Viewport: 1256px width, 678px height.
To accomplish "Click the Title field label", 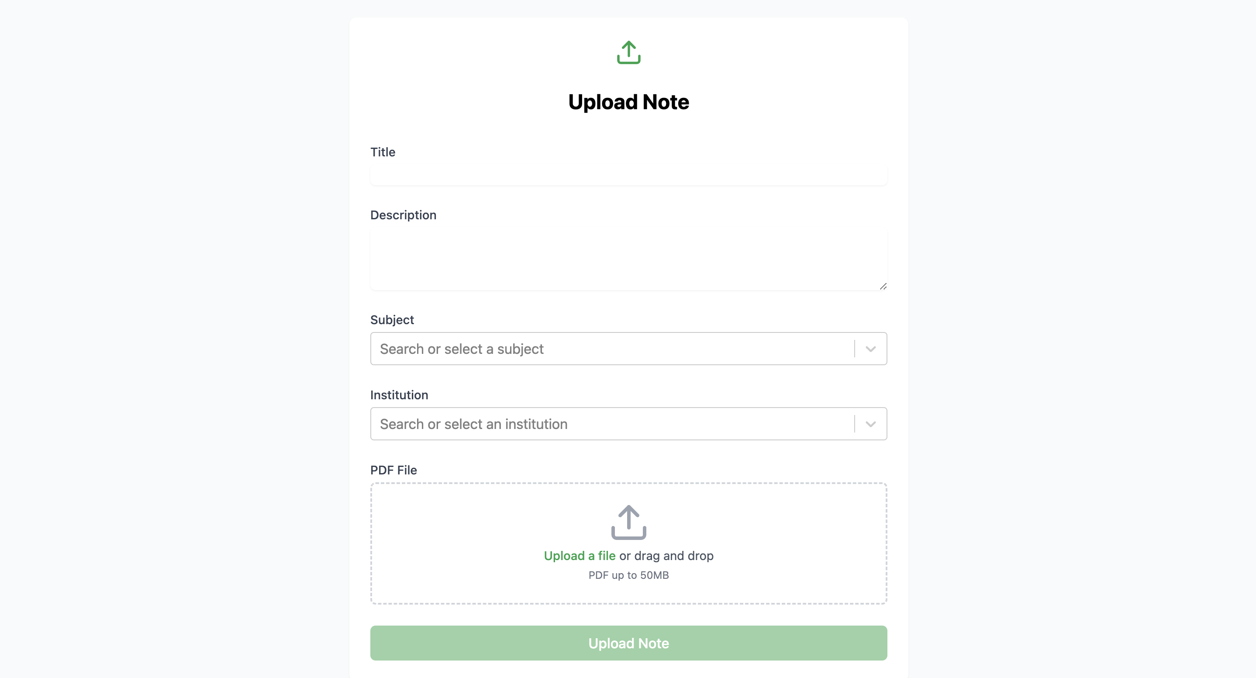I will coord(383,152).
